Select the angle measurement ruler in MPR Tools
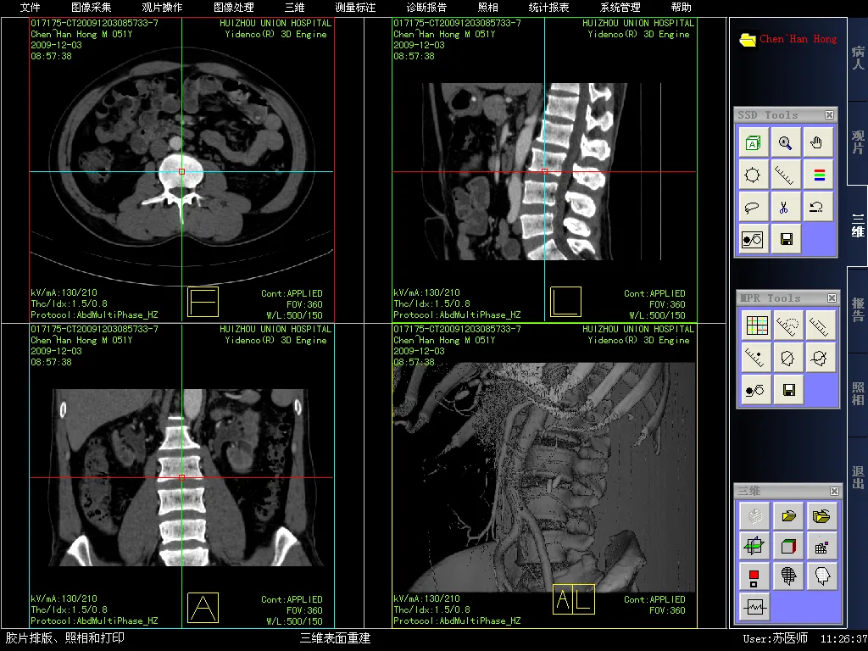The height and width of the screenshot is (651, 868). coord(787,326)
